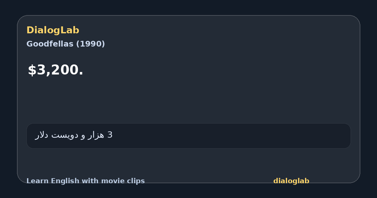Click the Persian translation box
Screen dimensions: 377x198
pos(188,136)
